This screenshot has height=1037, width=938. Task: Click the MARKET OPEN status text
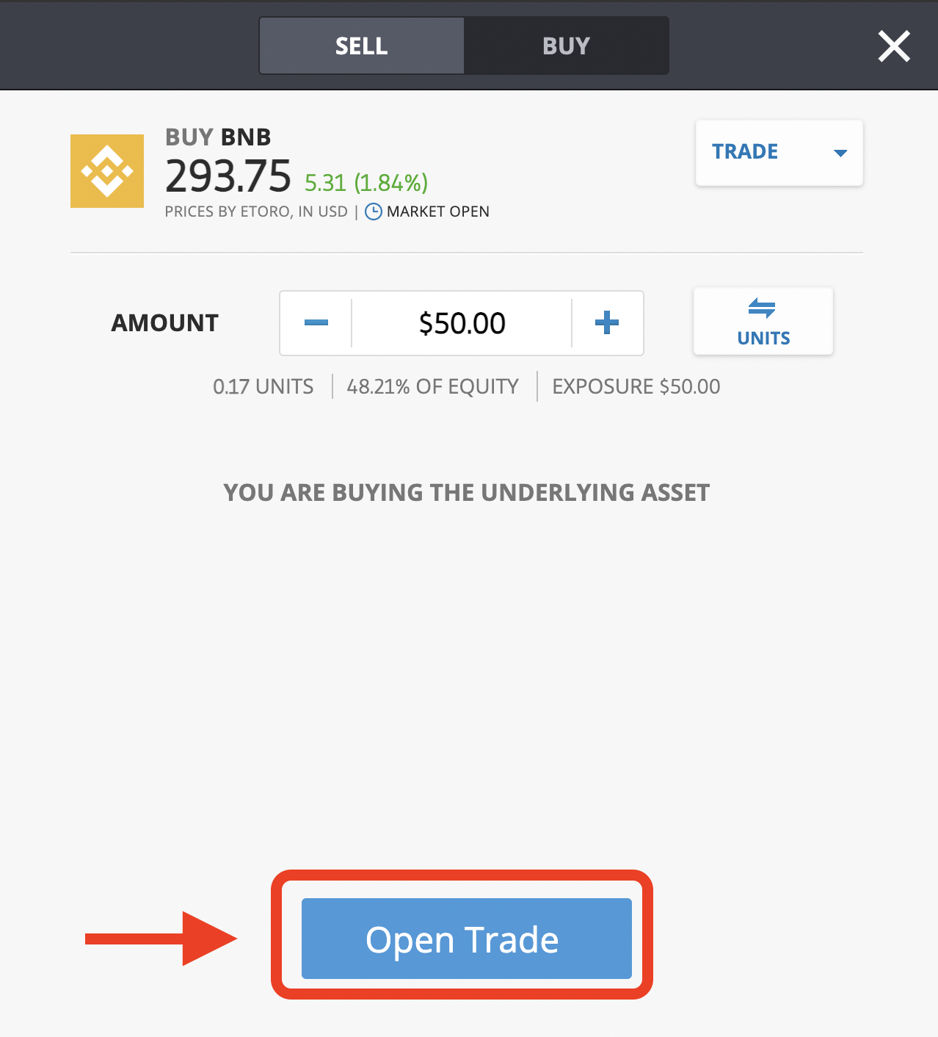click(x=438, y=212)
